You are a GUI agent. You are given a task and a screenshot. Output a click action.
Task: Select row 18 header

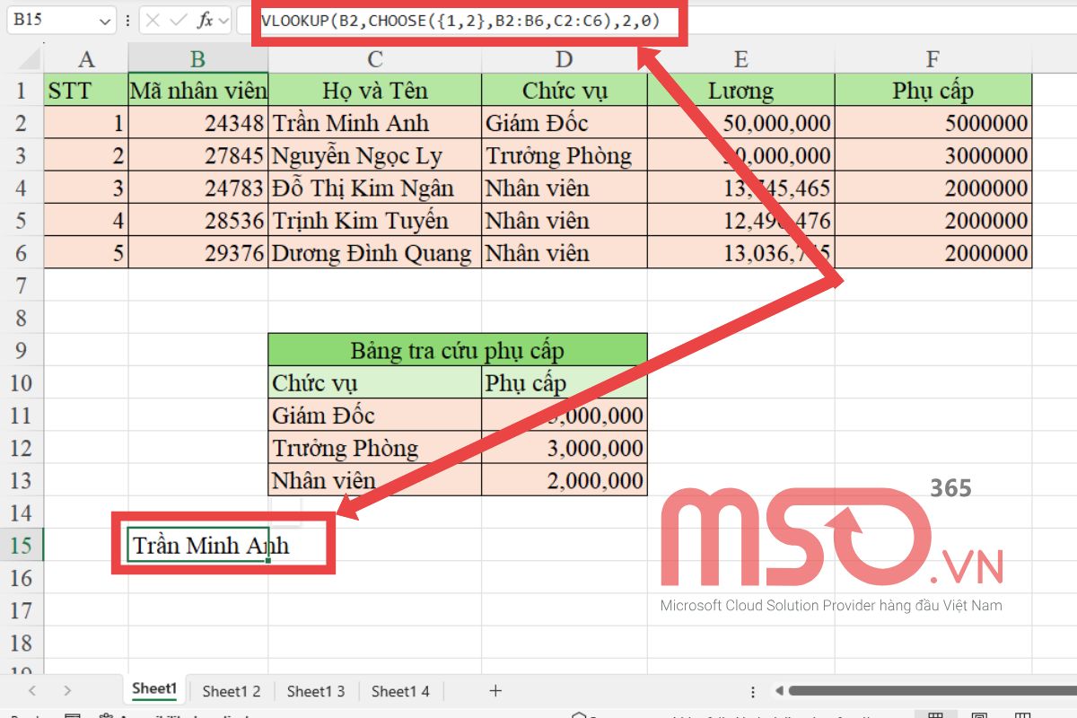[22, 643]
